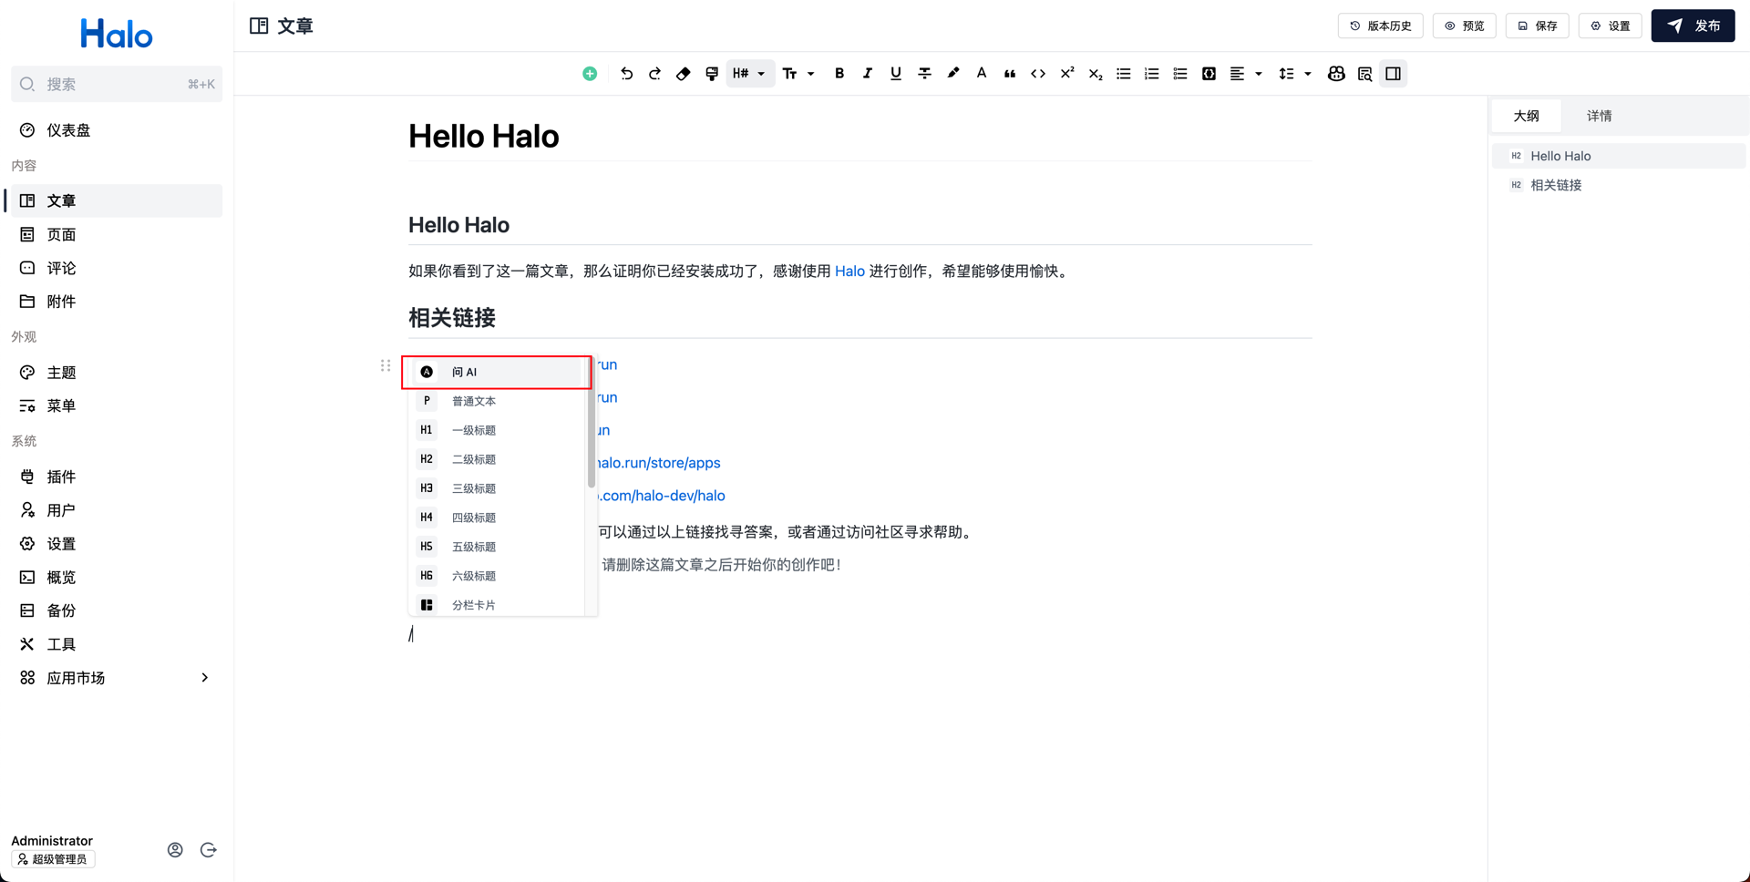This screenshot has width=1750, height=882.
Task: Open 附件 attachments in sidebar
Action: point(117,302)
